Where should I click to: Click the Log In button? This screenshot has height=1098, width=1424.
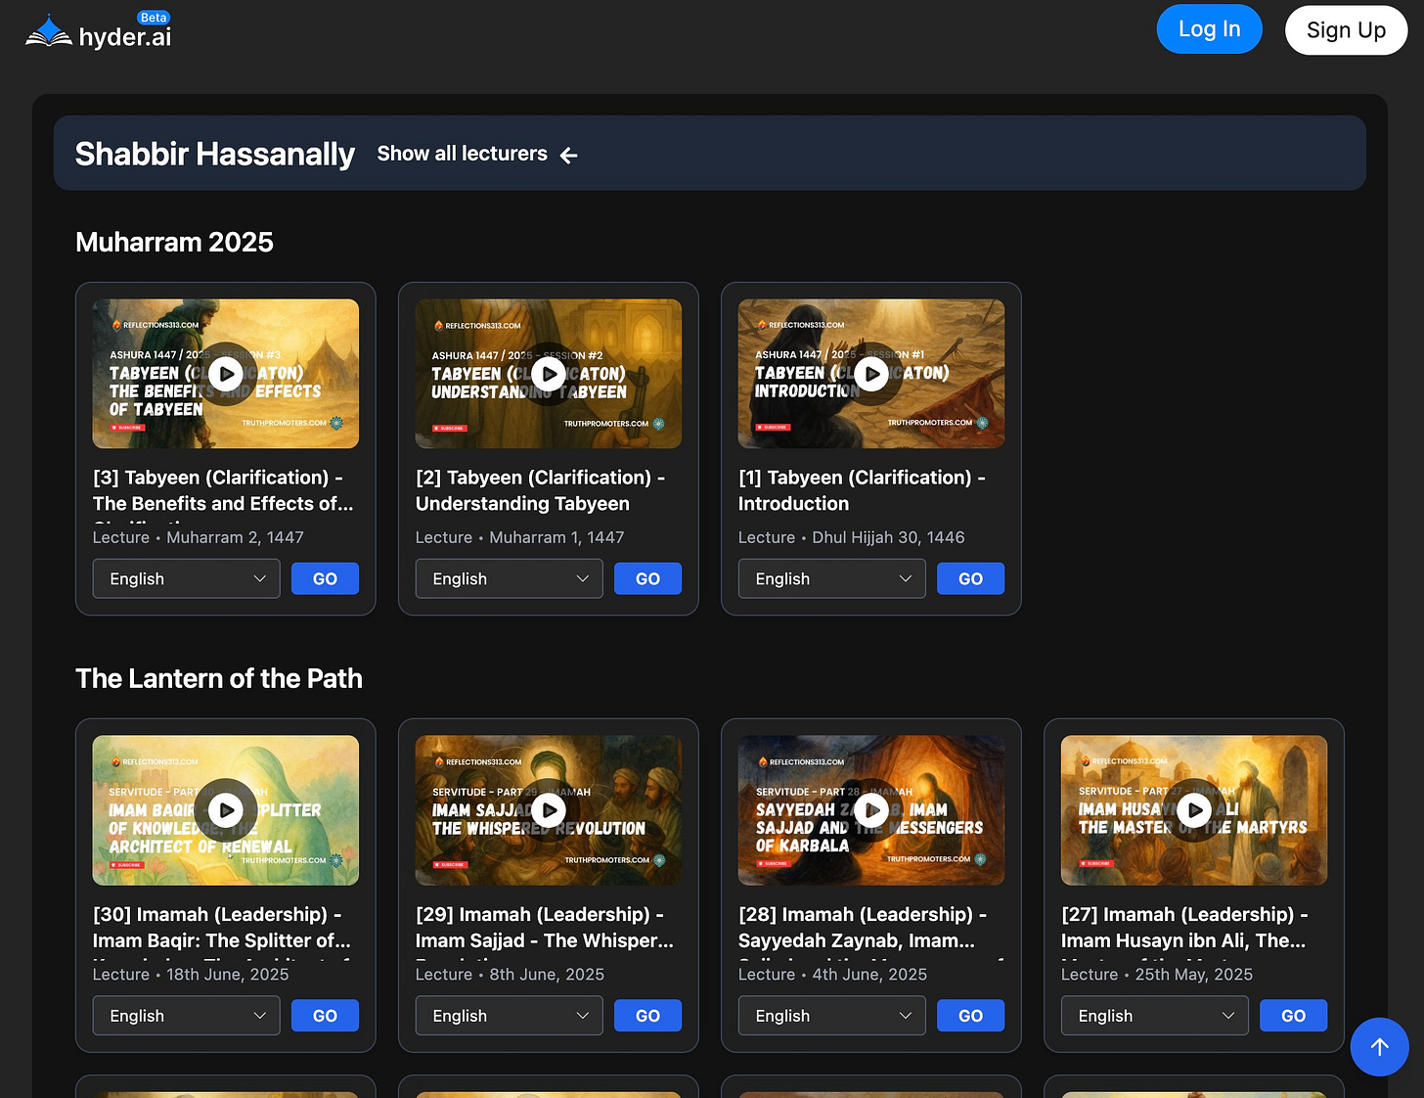(x=1209, y=29)
